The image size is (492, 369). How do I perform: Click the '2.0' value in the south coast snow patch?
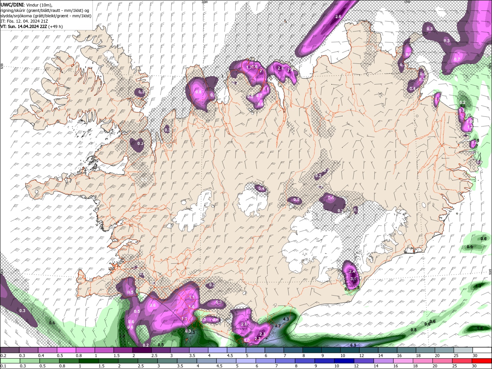244,324
